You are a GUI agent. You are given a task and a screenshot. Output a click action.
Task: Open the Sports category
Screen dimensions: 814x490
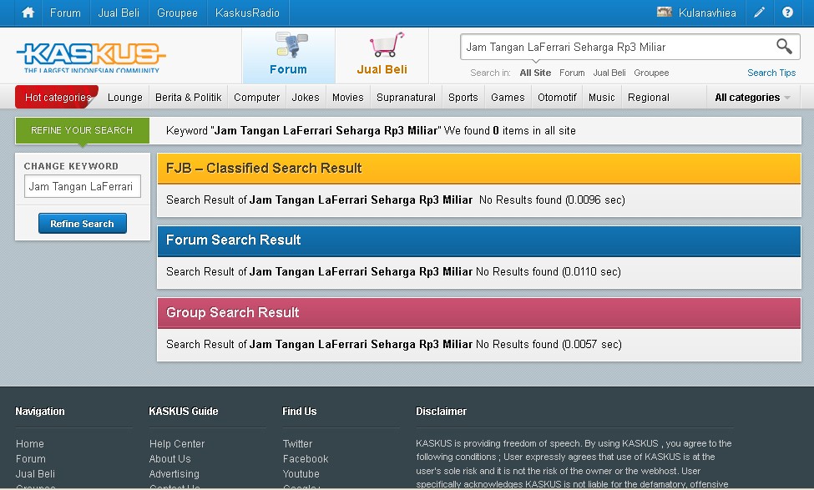(x=463, y=97)
